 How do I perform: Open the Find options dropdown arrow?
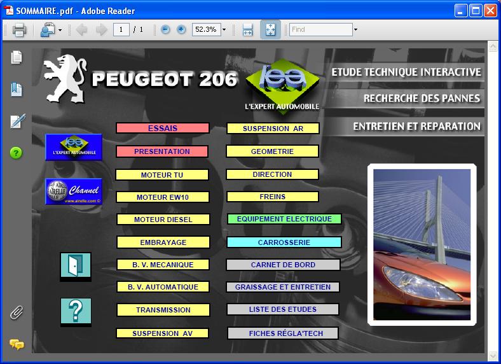click(355, 30)
